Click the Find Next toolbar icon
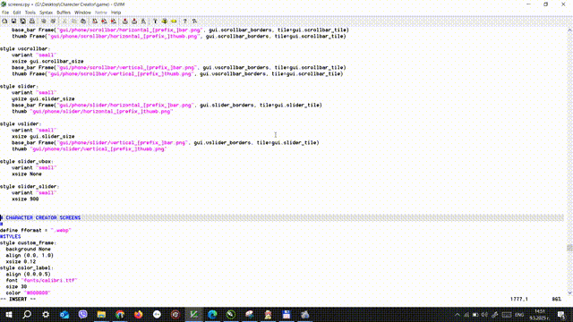This screenshot has height=322, width=573. (x=104, y=21)
